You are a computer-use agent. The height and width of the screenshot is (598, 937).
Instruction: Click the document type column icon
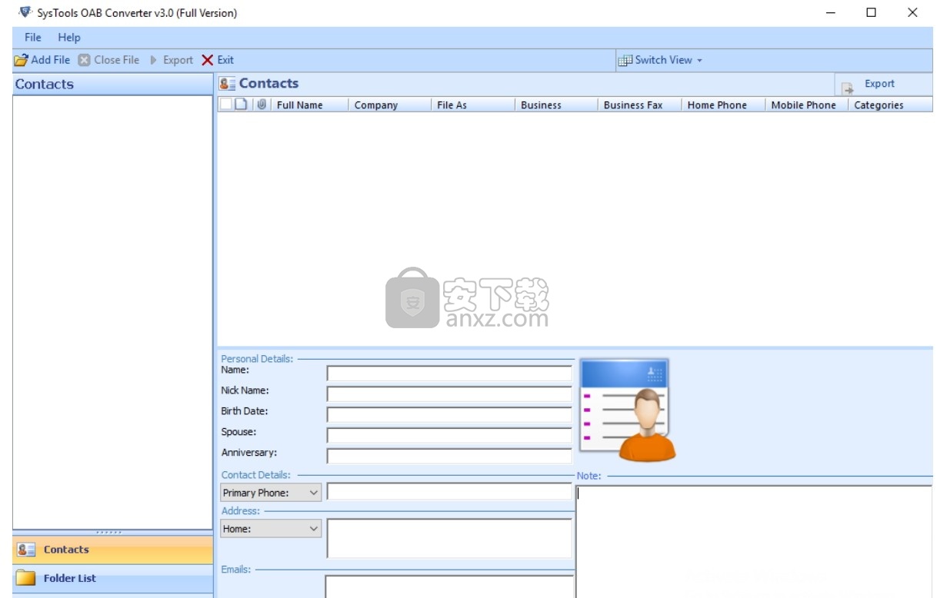pos(241,105)
